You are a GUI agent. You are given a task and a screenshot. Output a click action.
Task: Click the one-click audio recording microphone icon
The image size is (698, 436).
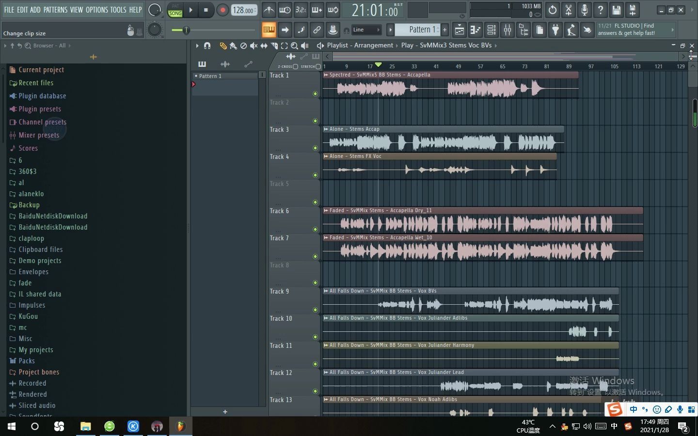585,10
